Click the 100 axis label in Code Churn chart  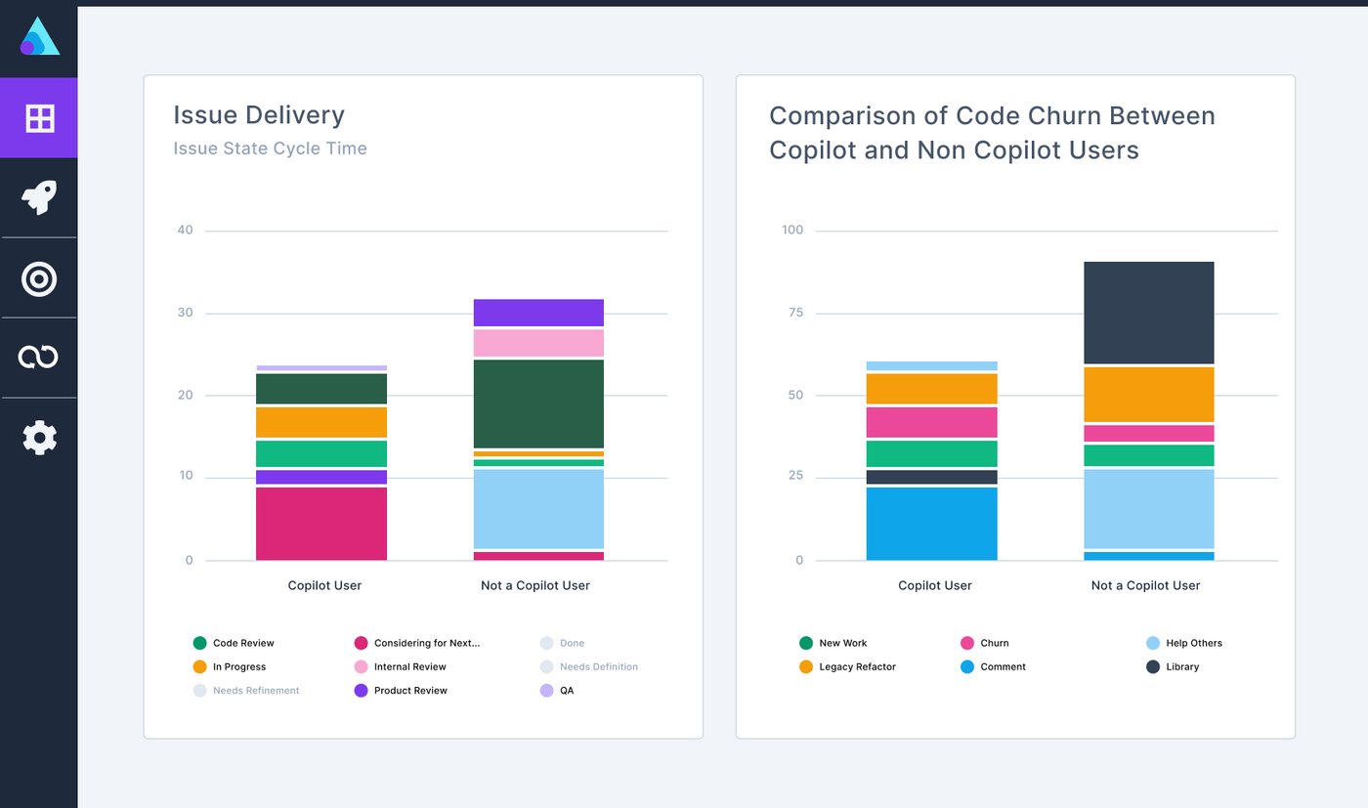(x=792, y=231)
